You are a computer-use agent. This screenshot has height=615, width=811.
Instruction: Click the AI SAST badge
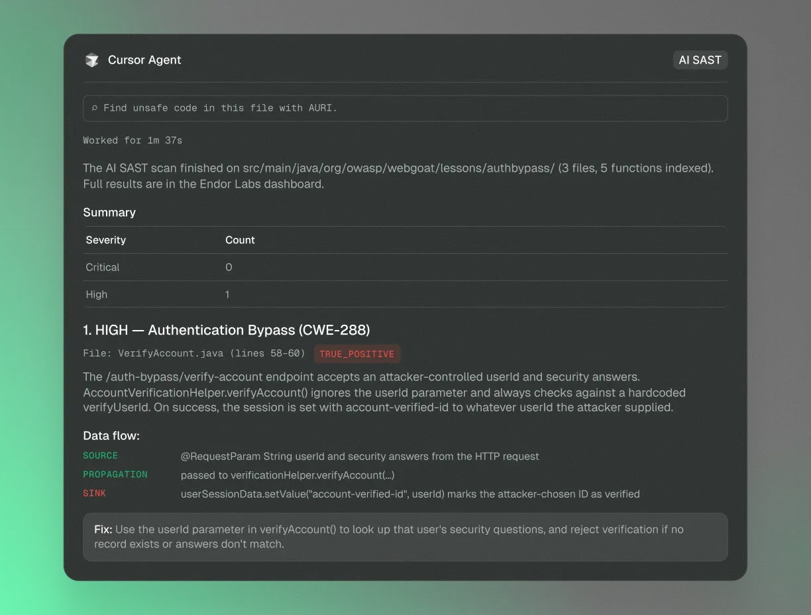[x=700, y=60]
